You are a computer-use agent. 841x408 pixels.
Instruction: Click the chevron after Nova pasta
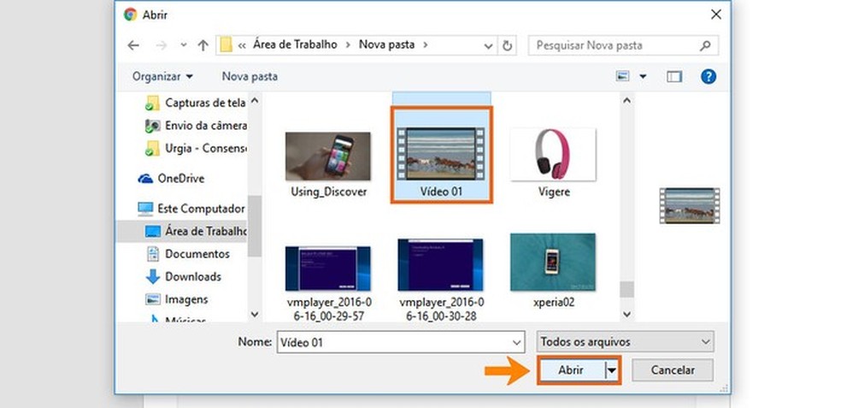pyautogui.click(x=426, y=45)
